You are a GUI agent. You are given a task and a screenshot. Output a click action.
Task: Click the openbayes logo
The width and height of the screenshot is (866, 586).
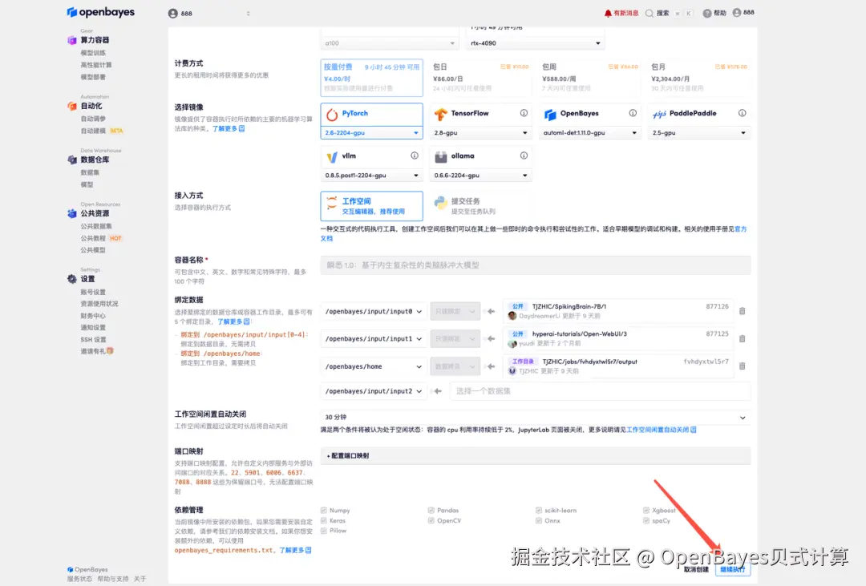(100, 12)
